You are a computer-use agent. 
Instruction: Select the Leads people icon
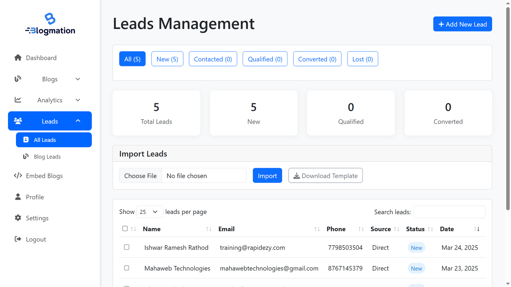pyautogui.click(x=18, y=121)
